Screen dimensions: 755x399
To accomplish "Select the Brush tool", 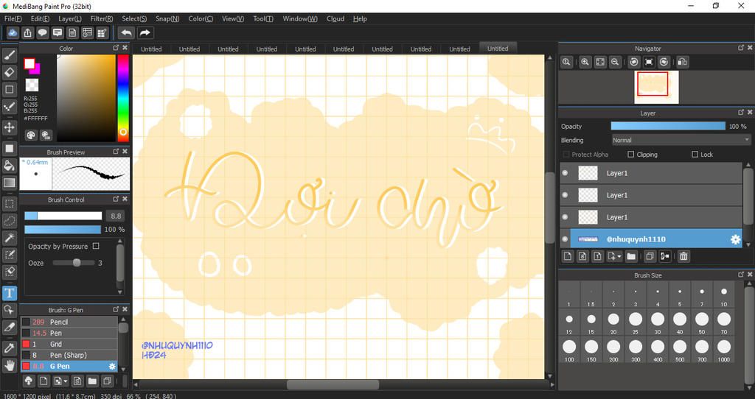I will [9, 55].
